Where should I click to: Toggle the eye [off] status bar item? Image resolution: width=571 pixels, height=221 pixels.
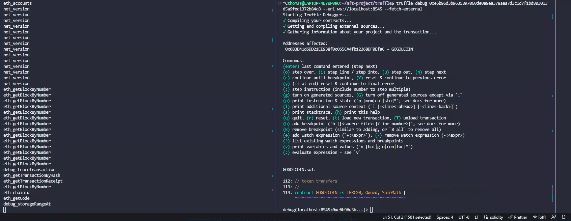[539, 217]
